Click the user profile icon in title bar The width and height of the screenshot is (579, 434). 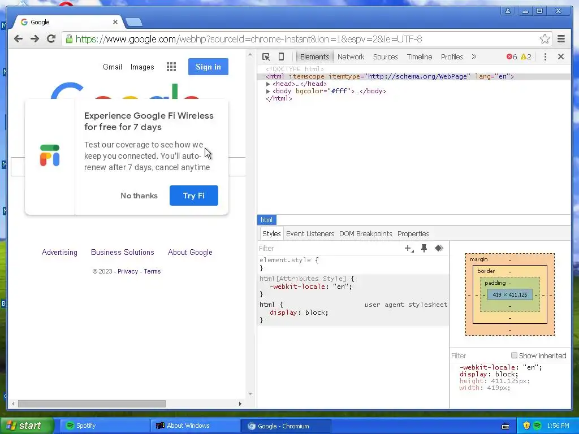[508, 11]
